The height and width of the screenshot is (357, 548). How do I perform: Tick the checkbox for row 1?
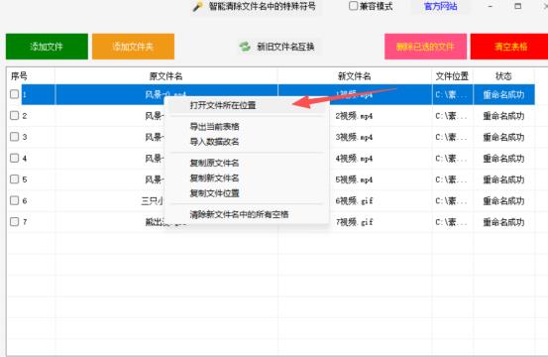click(14, 94)
